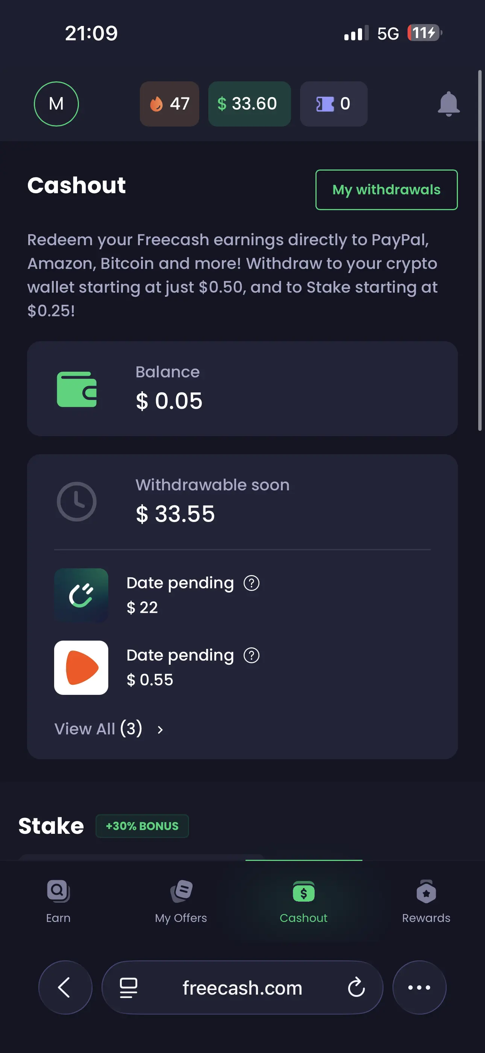Tap the $ 33.60 balance pill
Viewport: 485px width, 1053px height.
click(249, 104)
